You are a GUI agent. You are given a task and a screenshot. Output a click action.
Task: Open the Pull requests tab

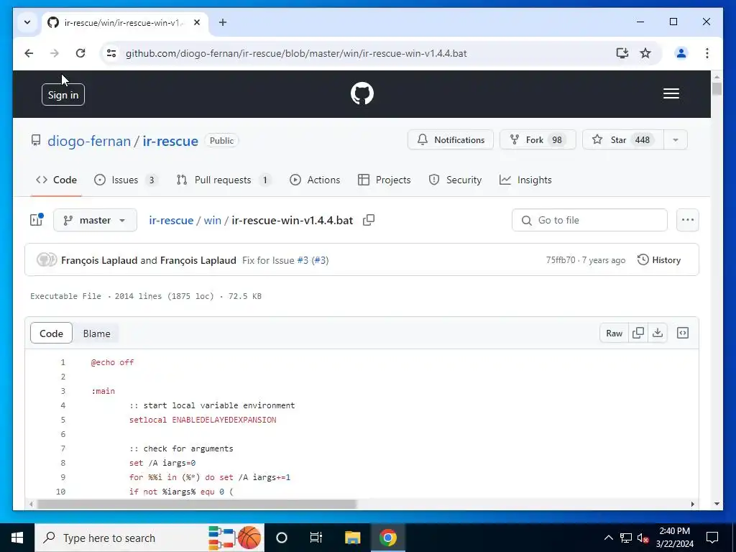(x=224, y=180)
